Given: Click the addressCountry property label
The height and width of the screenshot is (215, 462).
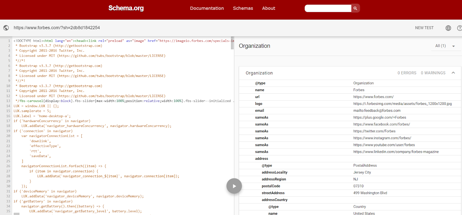Looking at the screenshot, I should click(274, 200).
